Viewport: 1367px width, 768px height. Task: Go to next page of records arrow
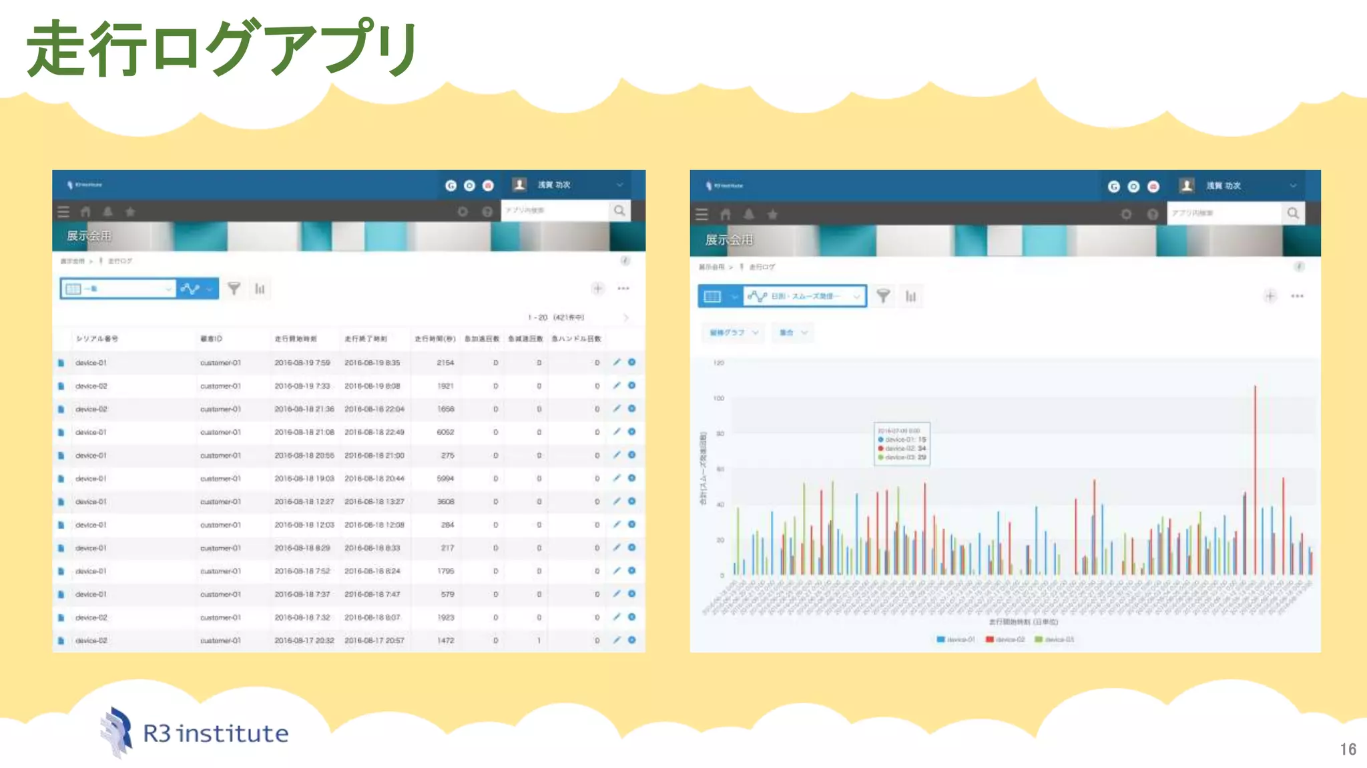pos(625,317)
